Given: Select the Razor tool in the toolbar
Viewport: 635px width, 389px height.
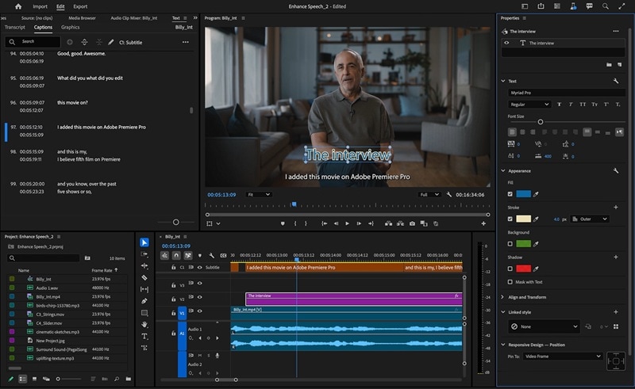Looking at the screenshot, I should 144,278.
